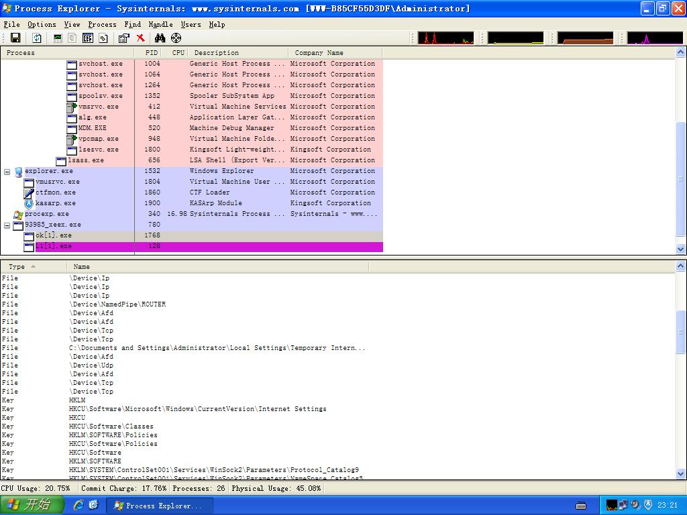Click the Save toolbar icon
This screenshot has height=515, width=687.
coord(15,38)
